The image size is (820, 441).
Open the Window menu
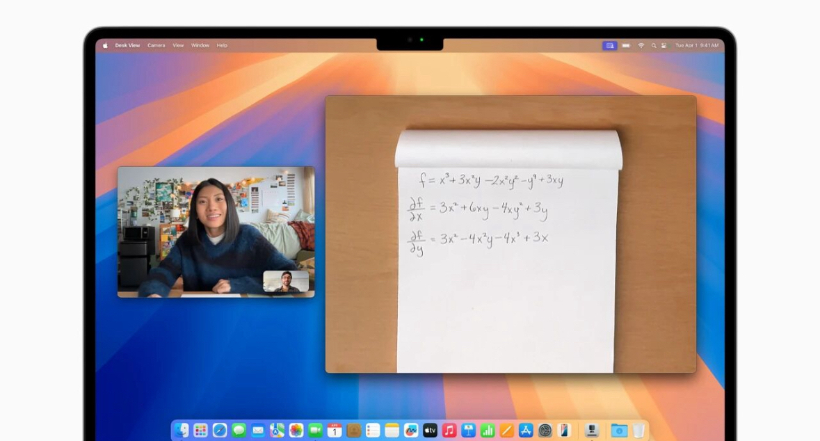point(200,45)
